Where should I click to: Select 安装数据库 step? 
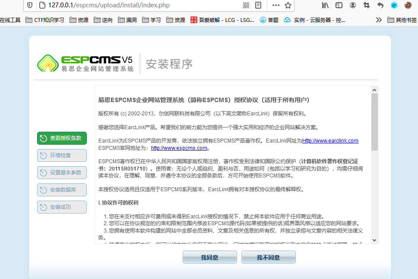62,190
